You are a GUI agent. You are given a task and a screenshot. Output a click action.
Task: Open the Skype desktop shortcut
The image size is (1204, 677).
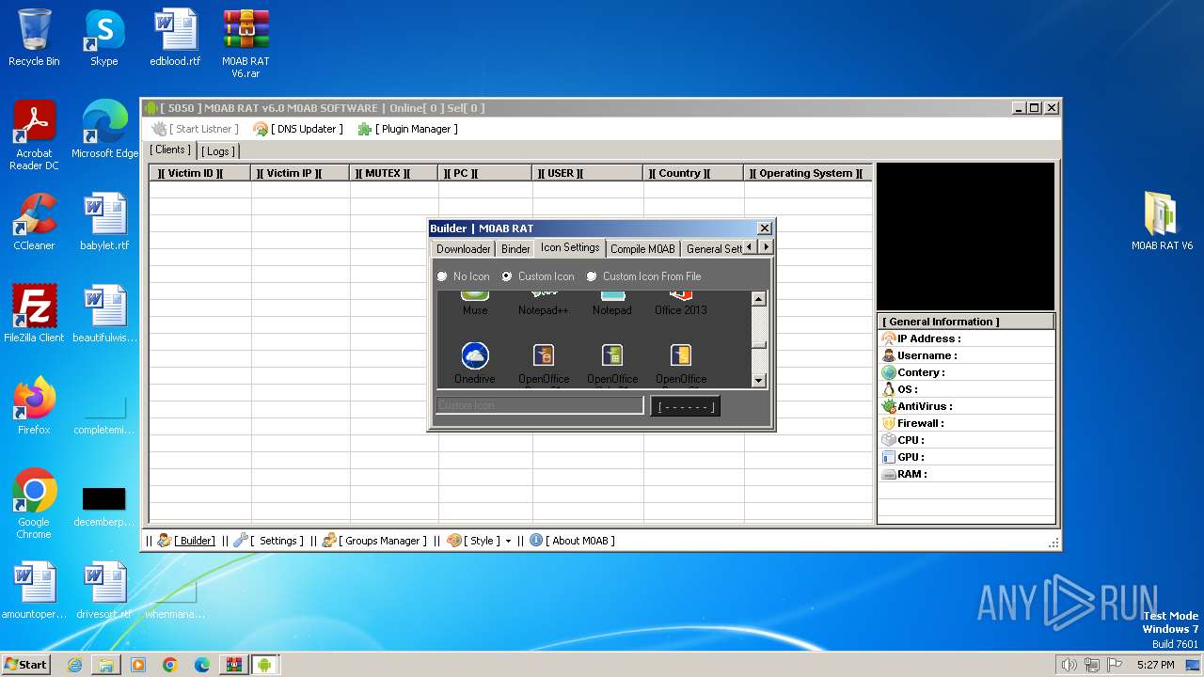103,38
